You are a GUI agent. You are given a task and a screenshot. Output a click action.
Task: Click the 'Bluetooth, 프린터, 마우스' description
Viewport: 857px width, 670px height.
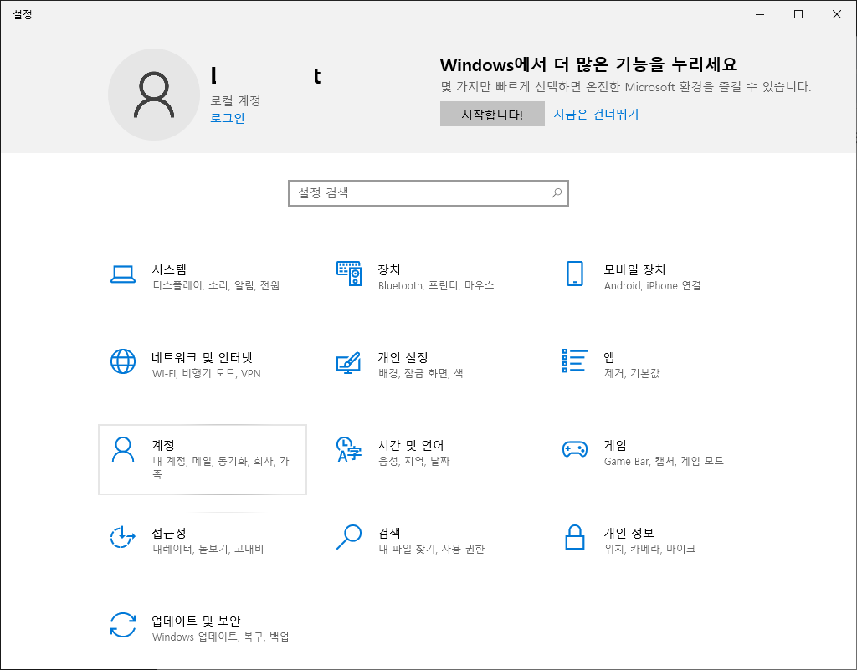(x=435, y=285)
